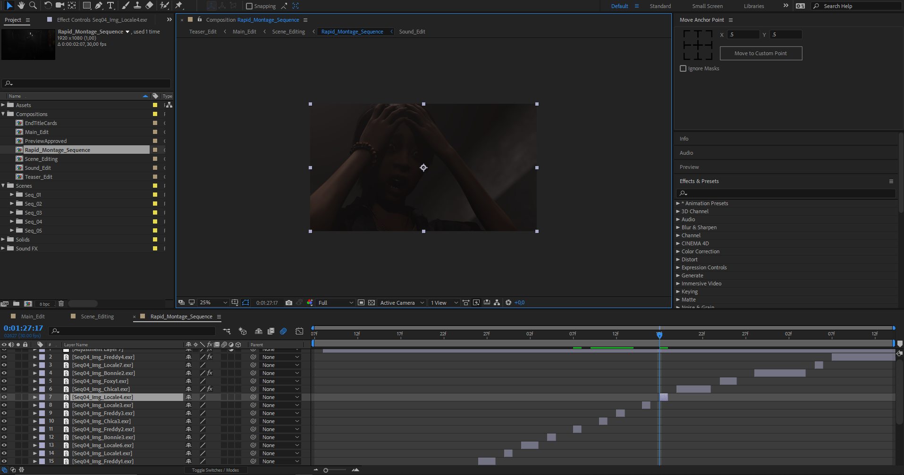Viewport: 904px width, 475px height.
Task: Open the Effect Controls panel tab
Action: [102, 20]
